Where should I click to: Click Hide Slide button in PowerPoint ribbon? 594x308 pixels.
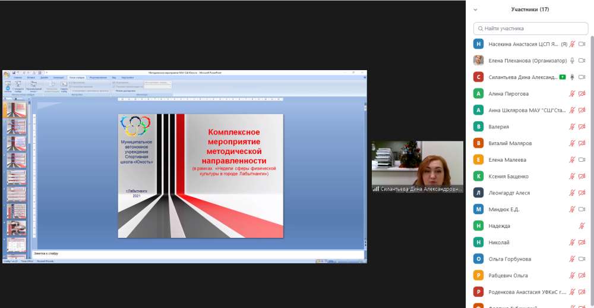tap(64, 87)
